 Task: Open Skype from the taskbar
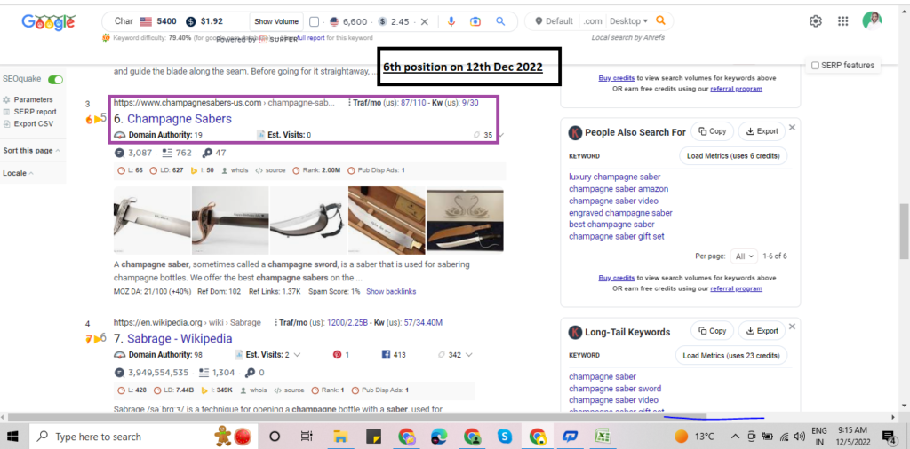[x=505, y=437]
